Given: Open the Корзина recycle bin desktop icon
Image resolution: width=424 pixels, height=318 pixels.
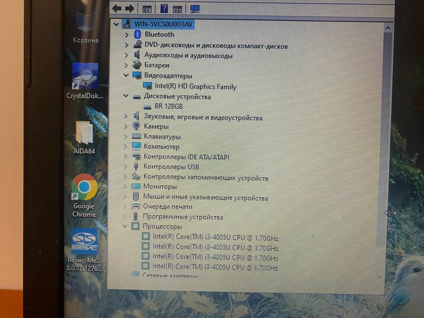Looking at the screenshot, I should click(x=85, y=27).
